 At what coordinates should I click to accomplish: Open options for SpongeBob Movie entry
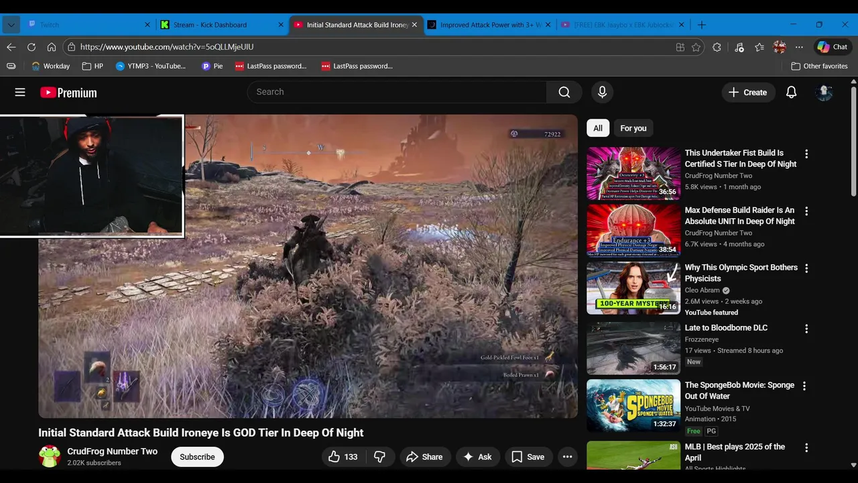(x=804, y=386)
